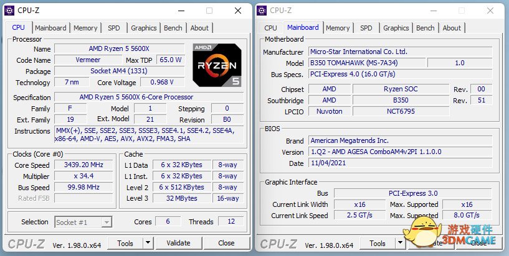509x256 pixels.
Task: Close the right CPU-Z window with X
Action: click(x=490, y=11)
